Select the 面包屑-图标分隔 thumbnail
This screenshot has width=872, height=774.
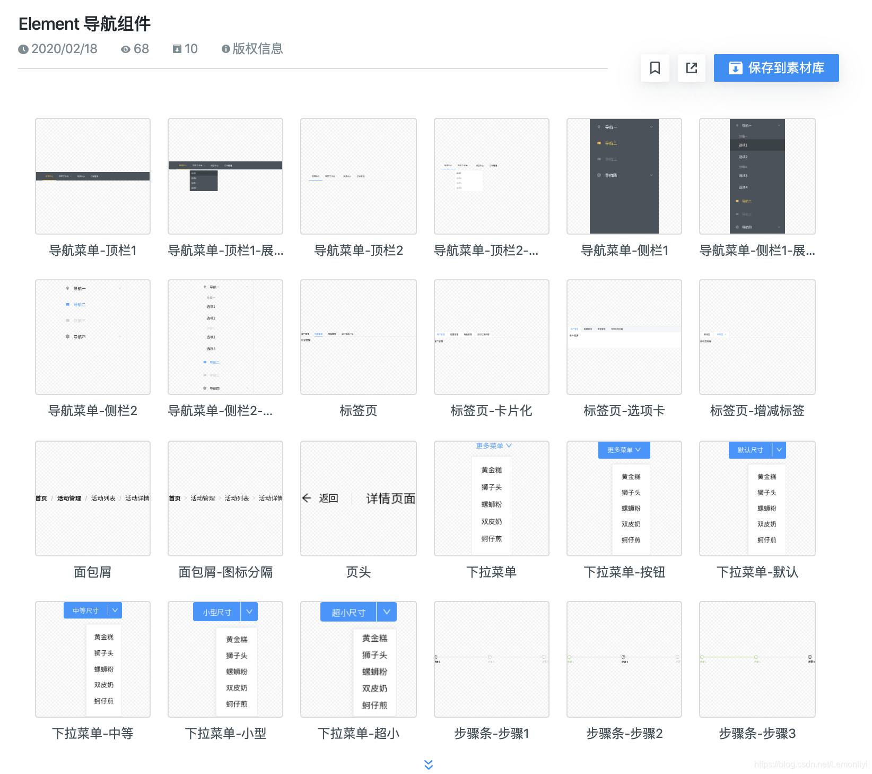(225, 498)
